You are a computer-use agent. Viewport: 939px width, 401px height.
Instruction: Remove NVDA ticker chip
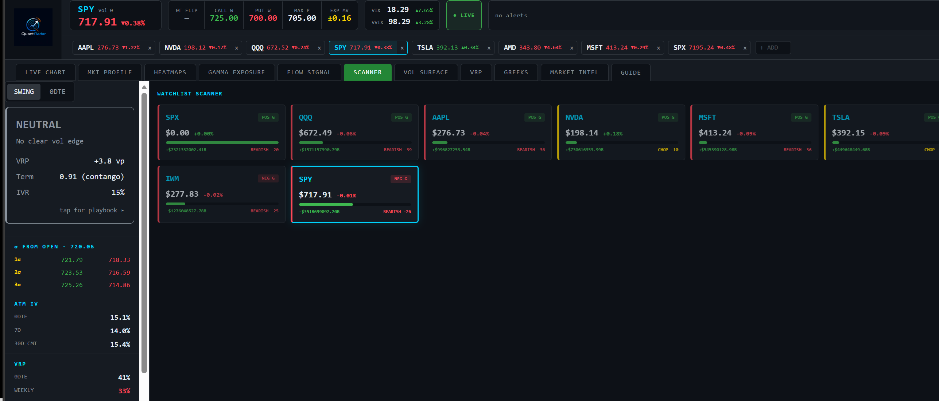236,48
